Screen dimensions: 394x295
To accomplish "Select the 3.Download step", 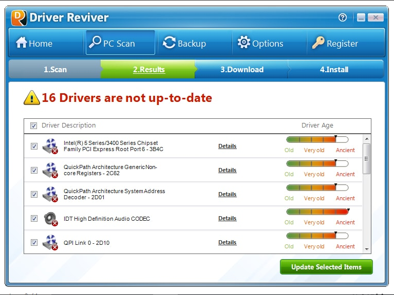I will pyautogui.click(x=242, y=69).
